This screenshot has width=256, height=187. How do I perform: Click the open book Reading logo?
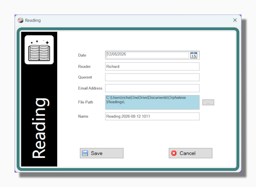click(x=39, y=50)
